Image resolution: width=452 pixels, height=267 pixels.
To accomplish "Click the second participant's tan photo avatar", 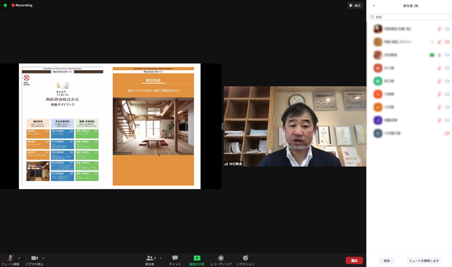I will click(x=378, y=42).
